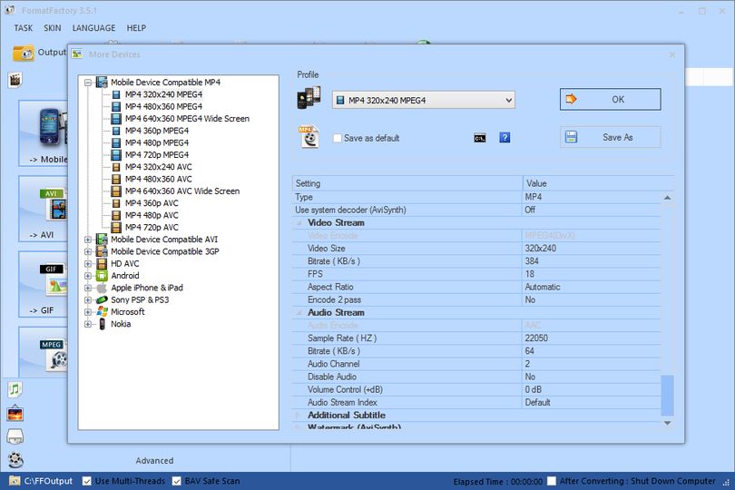The image size is (735, 490).
Task: Open the Profile dropdown MP4 320x240 MPEG4
Action: (423, 100)
